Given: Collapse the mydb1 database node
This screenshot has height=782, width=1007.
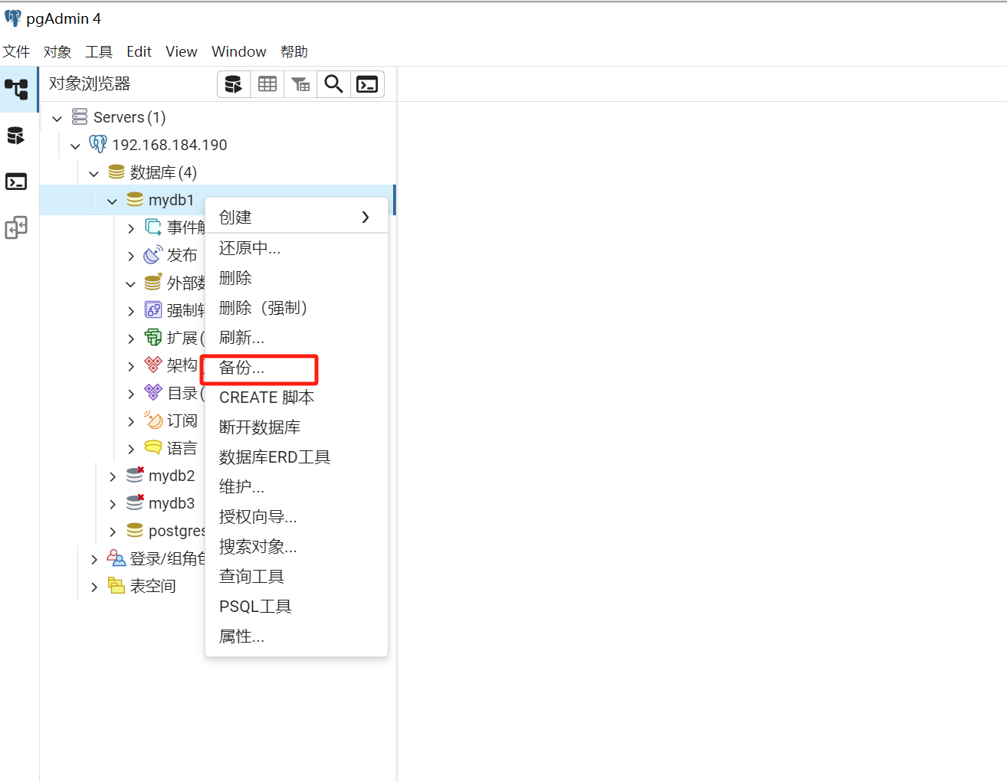Looking at the screenshot, I should (x=112, y=201).
